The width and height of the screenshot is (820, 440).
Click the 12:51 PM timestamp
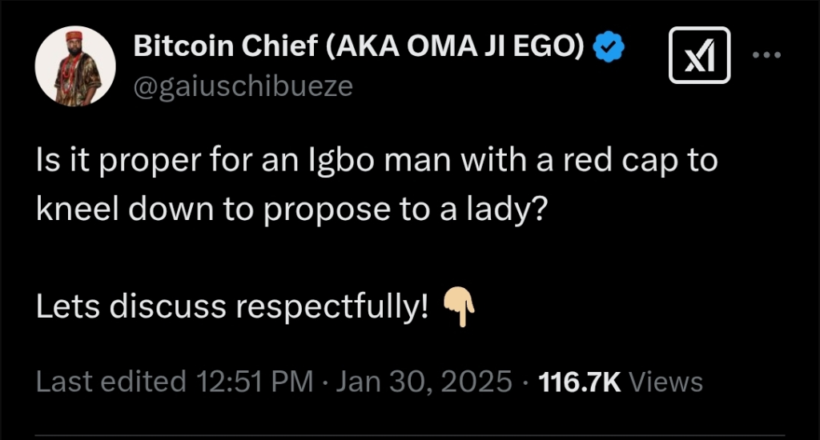[x=249, y=382]
